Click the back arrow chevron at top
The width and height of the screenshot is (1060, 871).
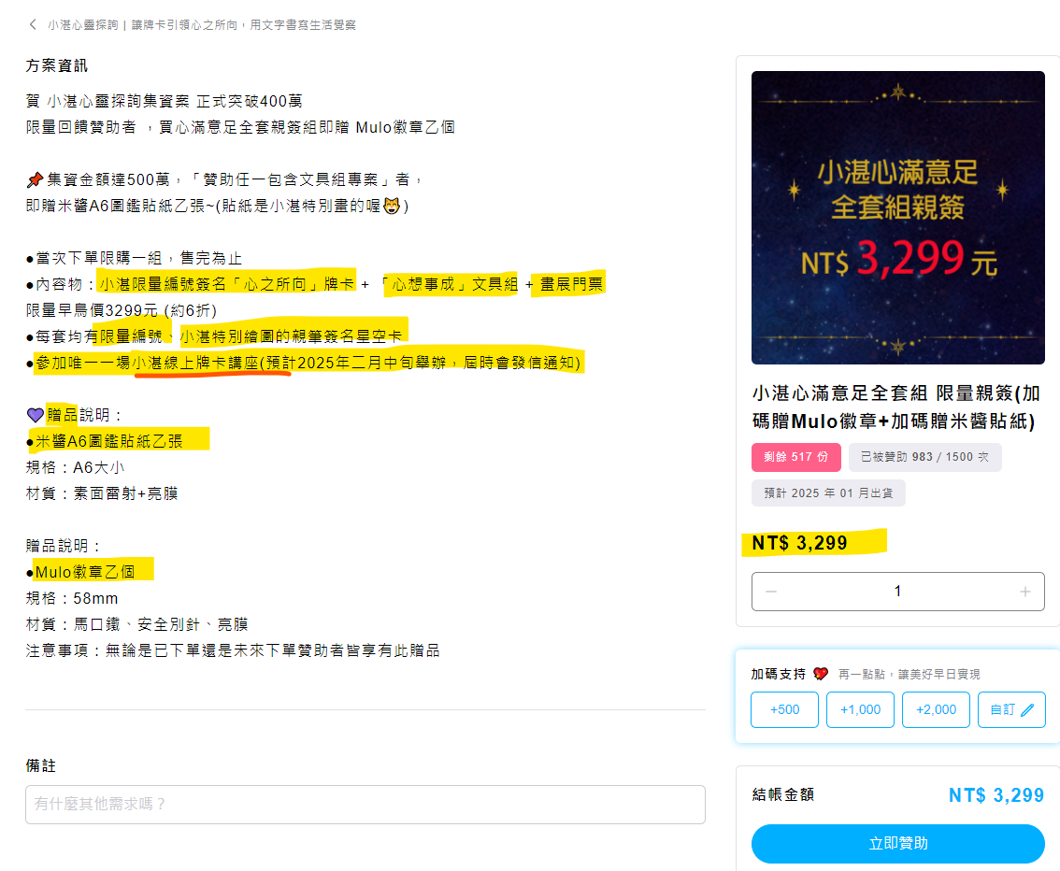pyautogui.click(x=33, y=25)
